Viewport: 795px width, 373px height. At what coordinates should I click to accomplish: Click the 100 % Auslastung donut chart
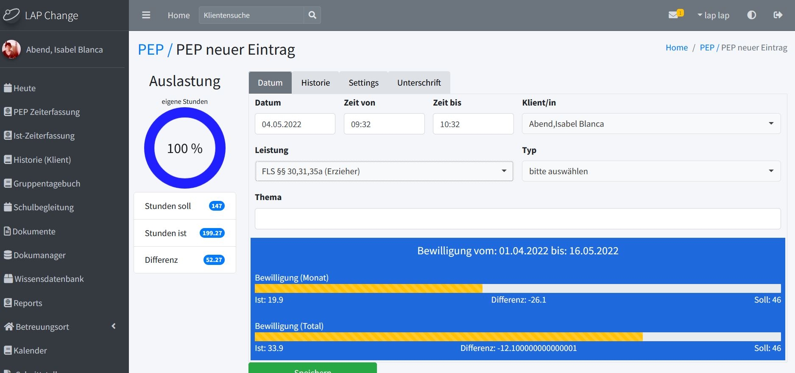click(x=185, y=148)
